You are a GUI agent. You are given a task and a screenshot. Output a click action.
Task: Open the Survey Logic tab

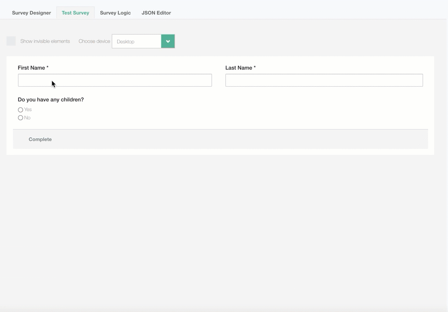(115, 13)
